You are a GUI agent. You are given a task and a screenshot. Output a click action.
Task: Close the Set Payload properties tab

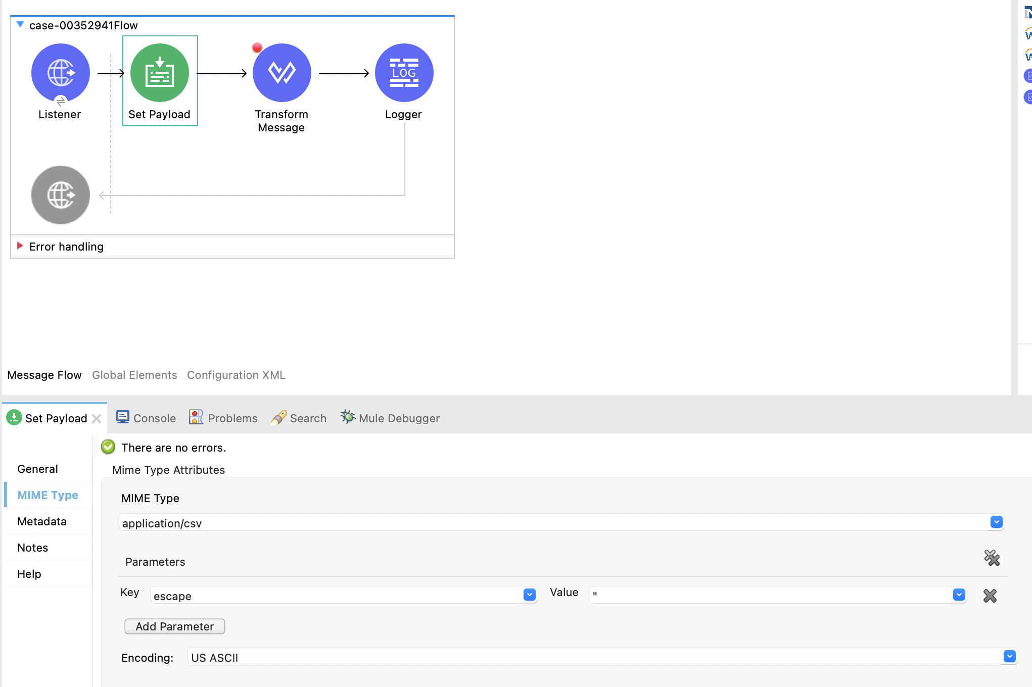coord(97,419)
